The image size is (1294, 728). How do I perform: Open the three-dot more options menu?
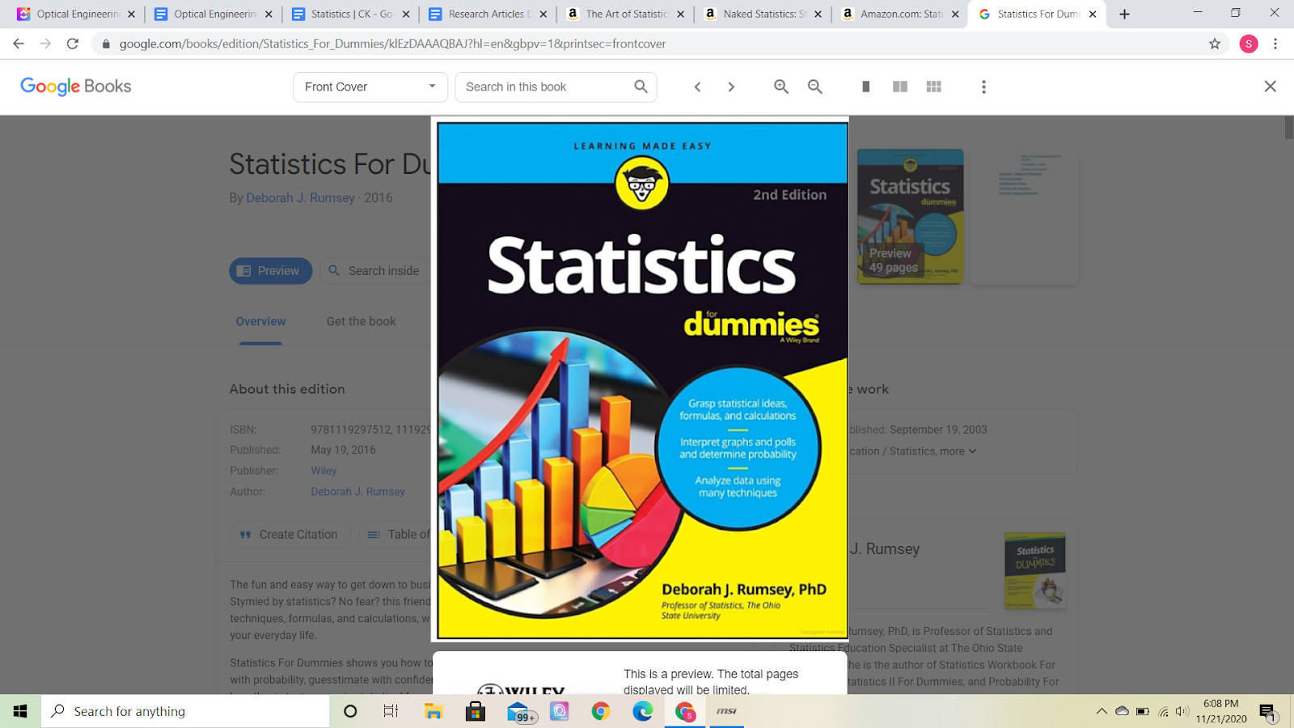click(983, 87)
